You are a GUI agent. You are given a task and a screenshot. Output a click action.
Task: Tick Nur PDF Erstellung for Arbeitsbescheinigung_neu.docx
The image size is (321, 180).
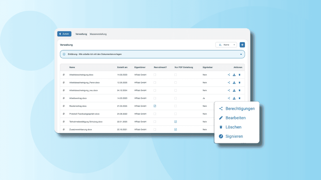click(x=176, y=90)
